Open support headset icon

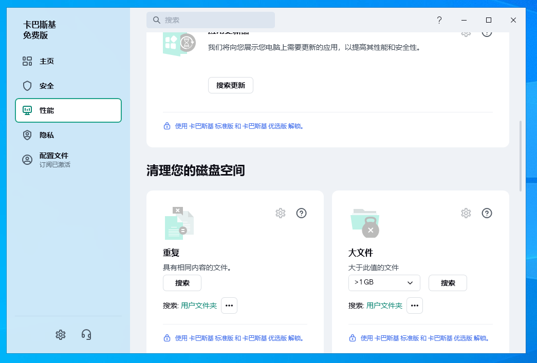86,335
